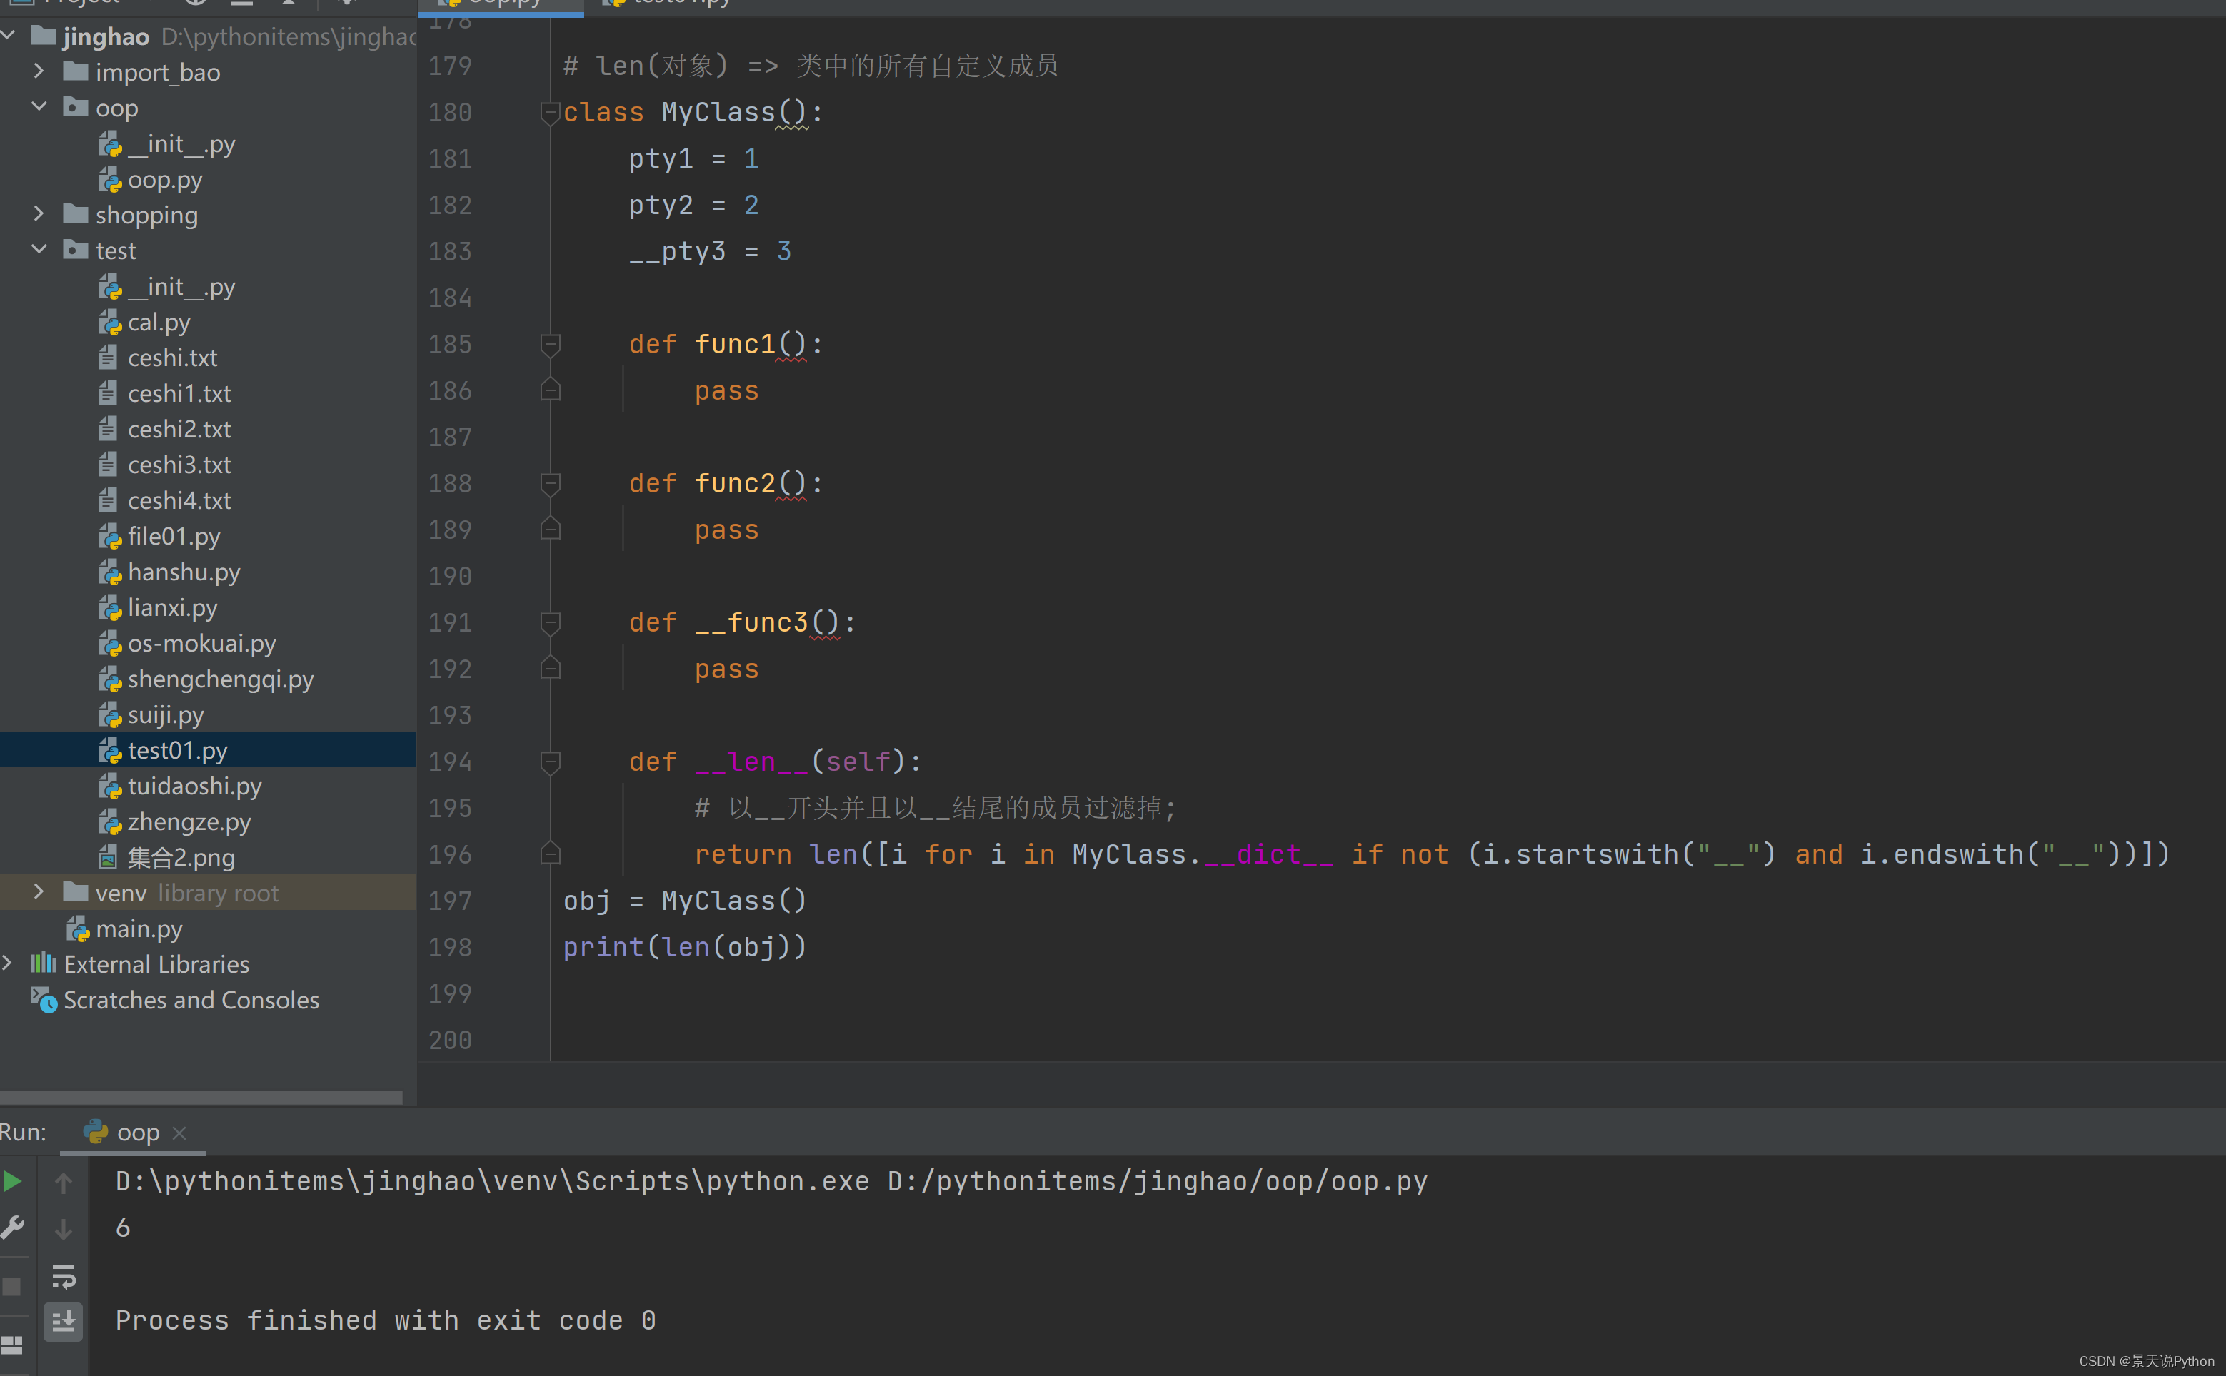Image resolution: width=2226 pixels, height=1376 pixels.
Task: Select test01.py in project tree
Action: [x=178, y=750]
